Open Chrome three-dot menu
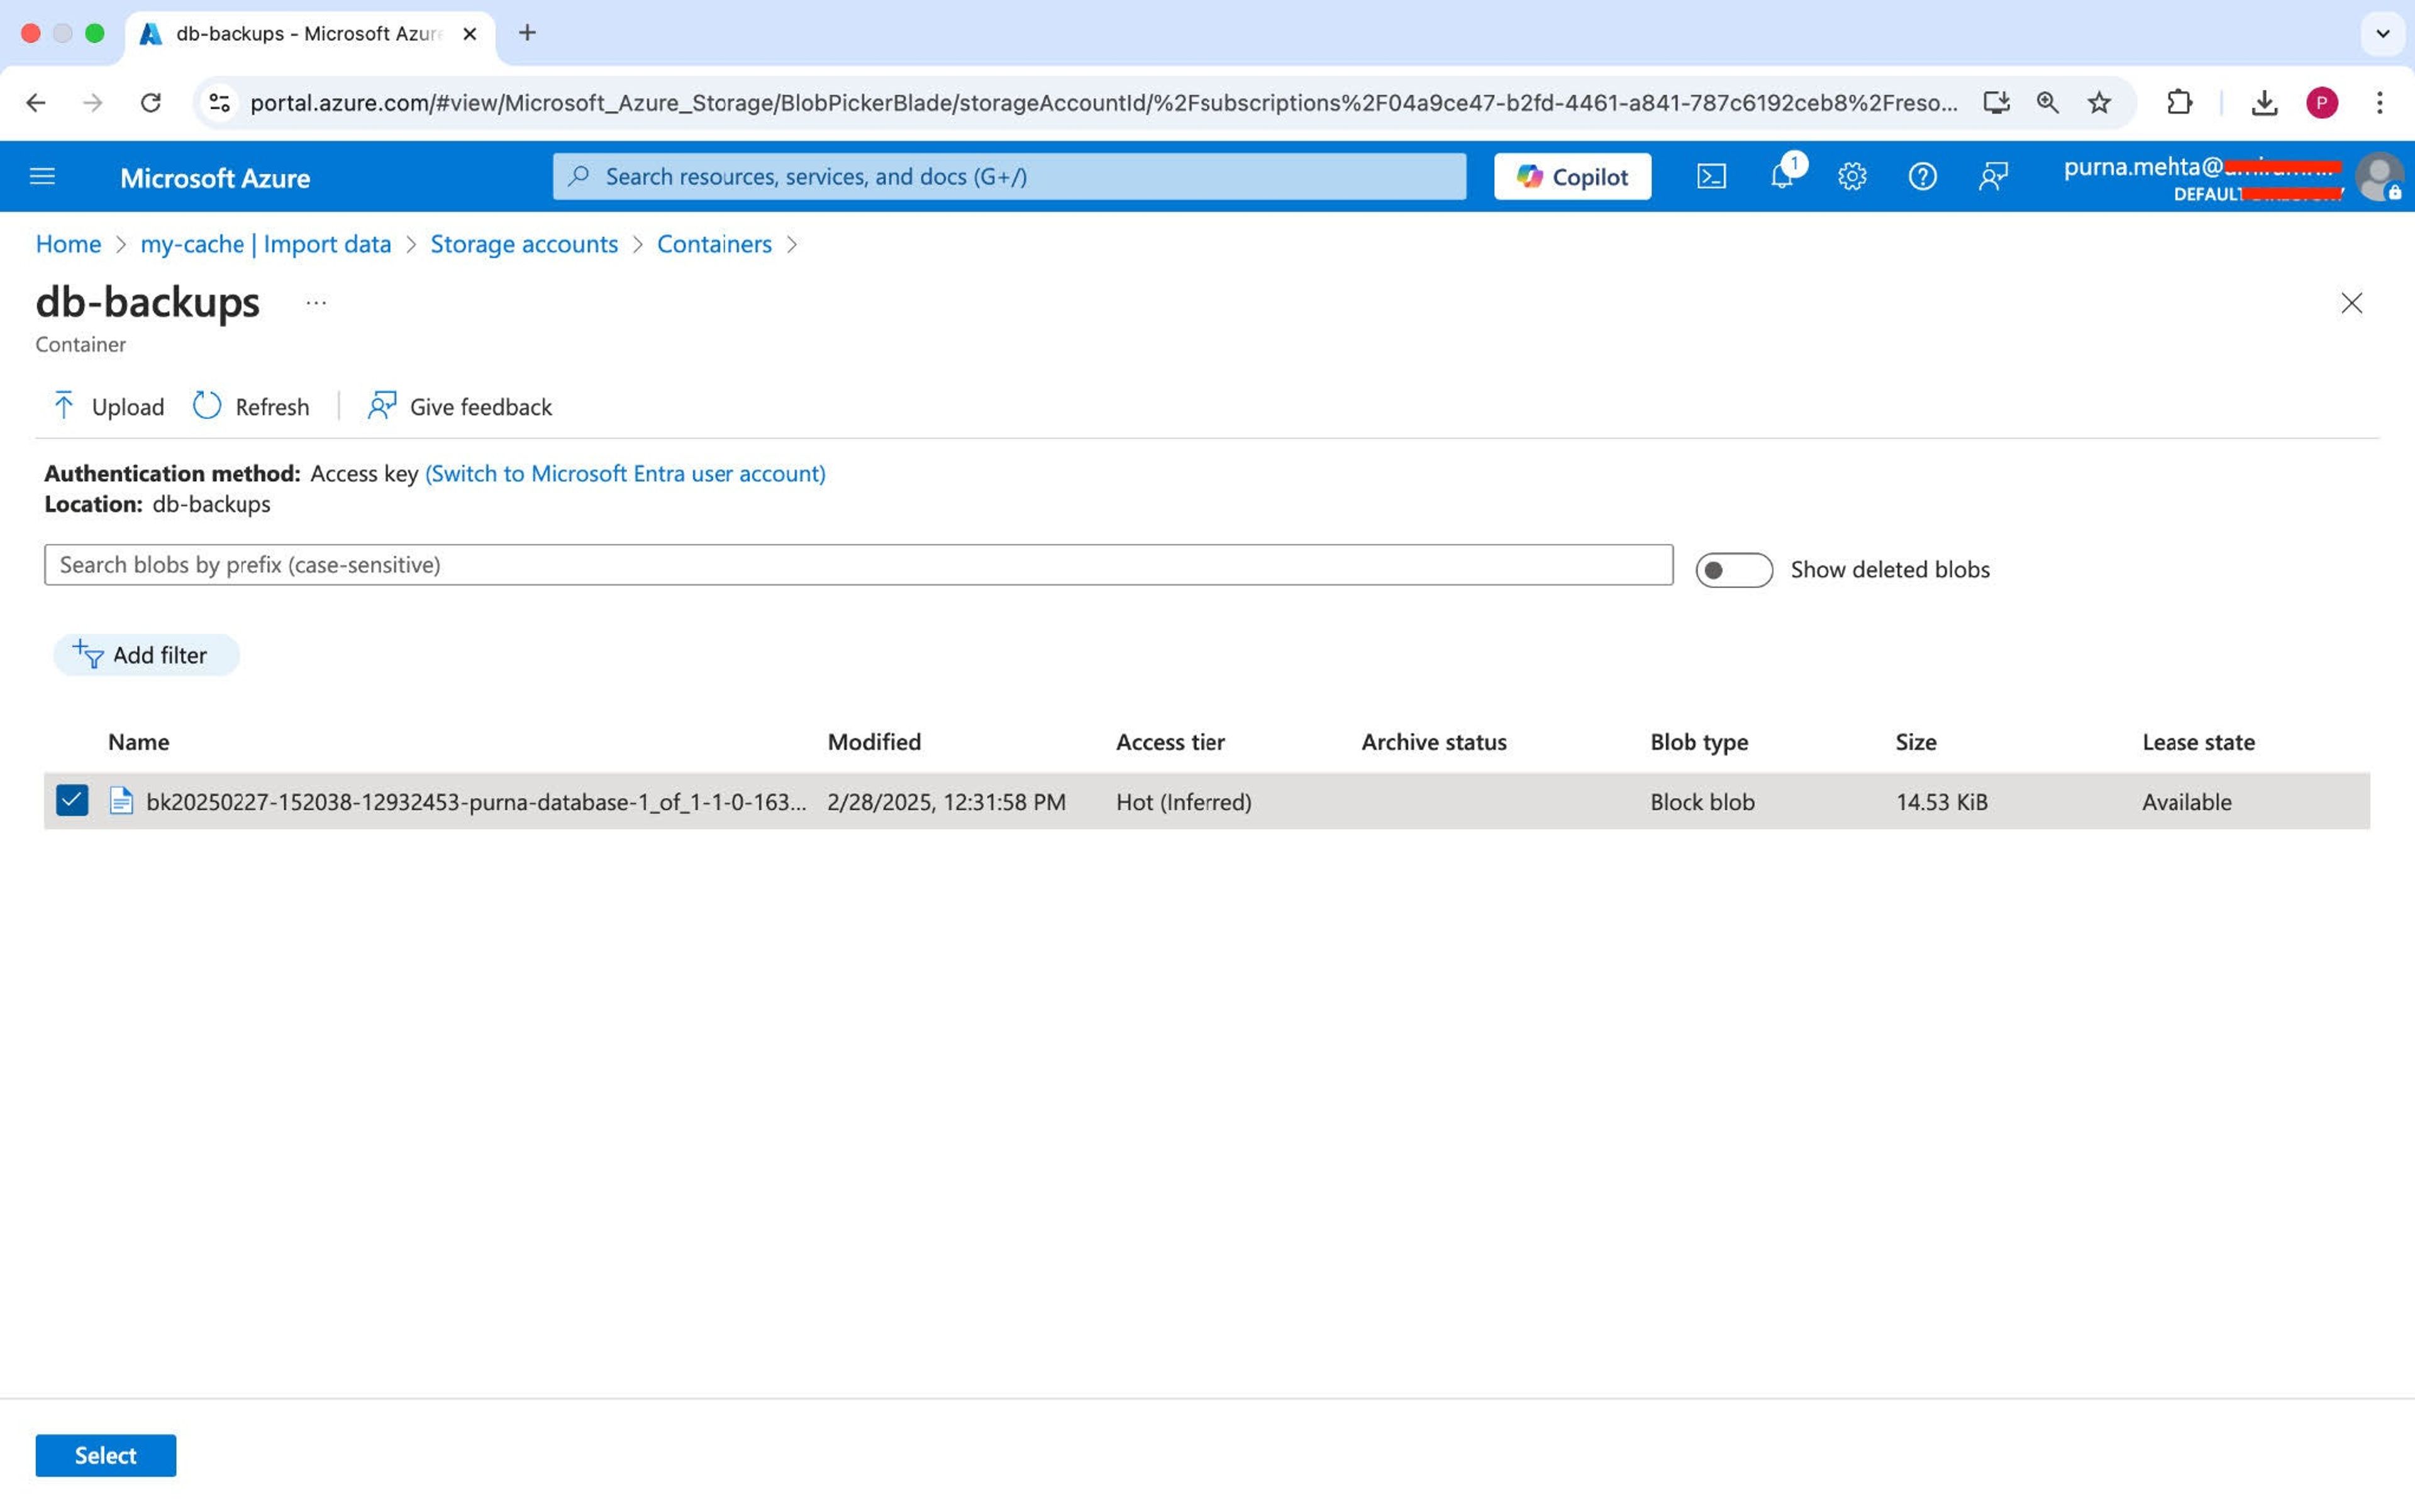Viewport: 2415px width, 1512px height. 2379,103
